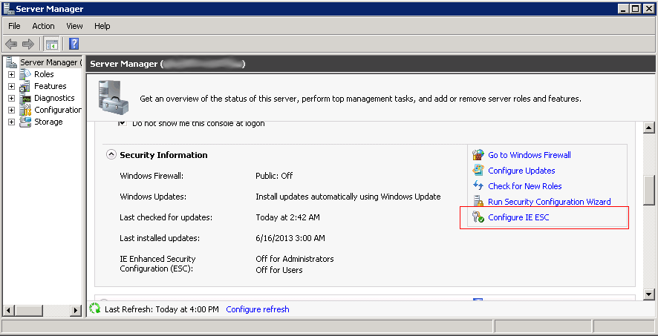The image size is (658, 336).
Task: Click the vertical scrollbar up arrow
Action: [649, 128]
